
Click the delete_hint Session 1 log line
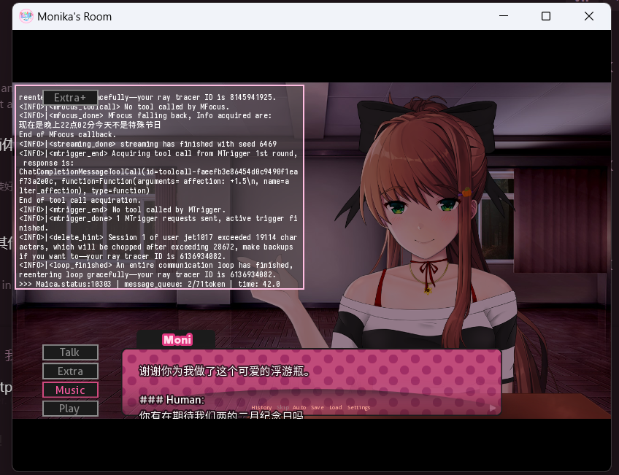point(158,247)
